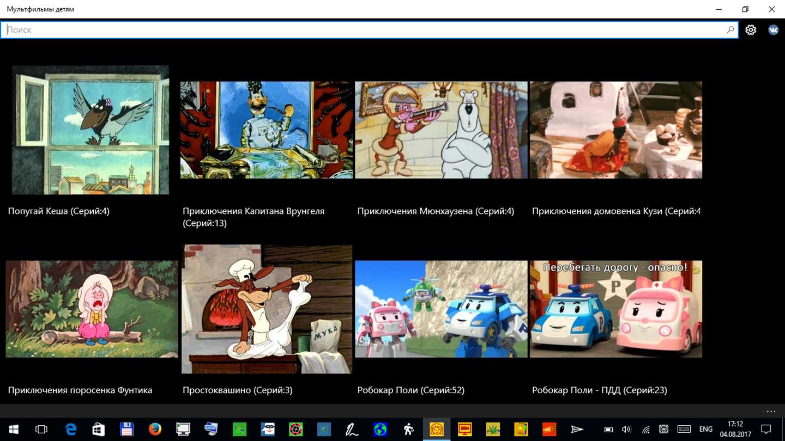Image resolution: width=785 pixels, height=441 pixels.
Task: Open the Попугай Кеша cartoon thumbnail
Action: [x=90, y=130]
